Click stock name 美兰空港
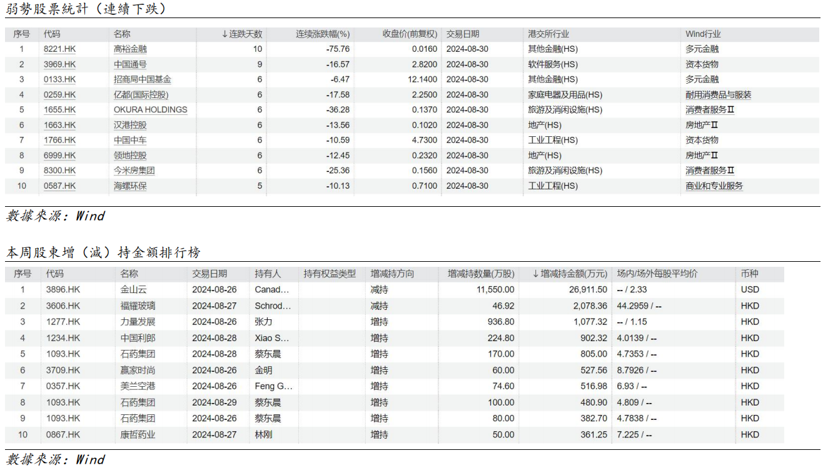The height and width of the screenshot is (473, 828). point(138,387)
